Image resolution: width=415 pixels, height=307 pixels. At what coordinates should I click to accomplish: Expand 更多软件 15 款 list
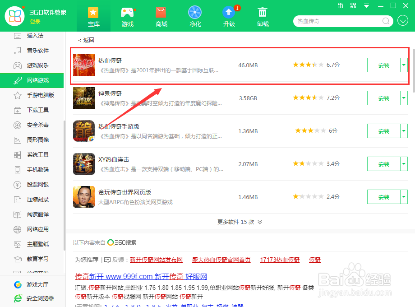coord(240,222)
